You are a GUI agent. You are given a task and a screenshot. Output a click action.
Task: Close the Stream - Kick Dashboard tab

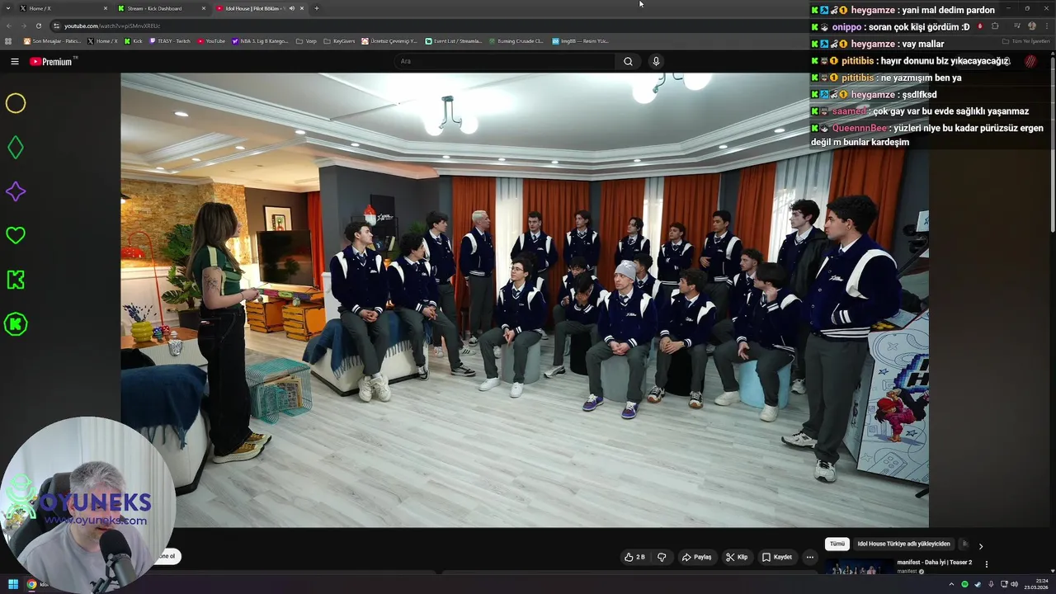click(204, 8)
